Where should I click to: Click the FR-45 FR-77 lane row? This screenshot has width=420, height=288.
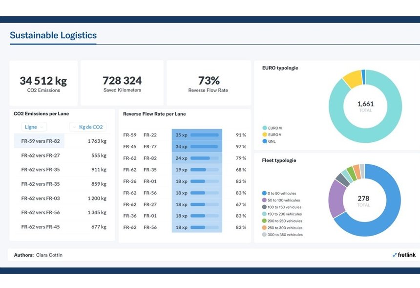(x=185, y=146)
